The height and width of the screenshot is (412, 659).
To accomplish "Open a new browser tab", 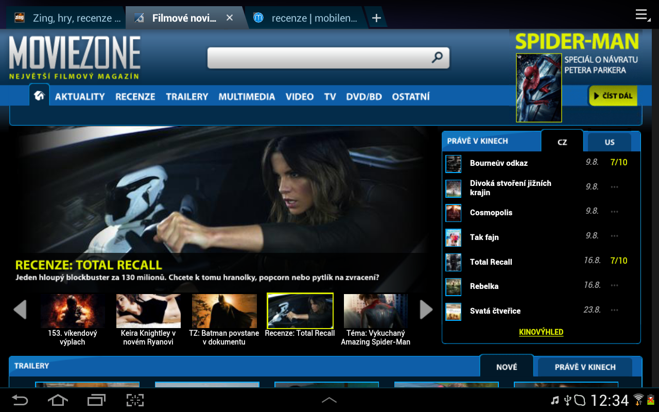I will coord(376,18).
